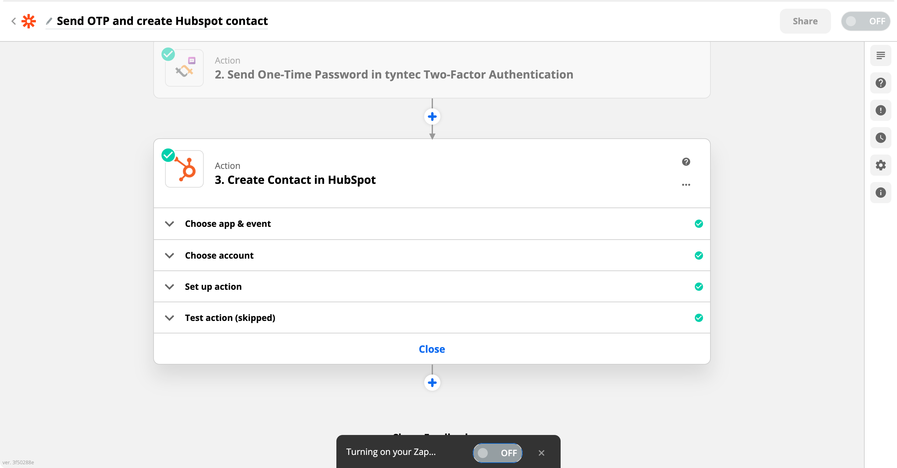Toggle the Zap ON/OFF switch in header
This screenshot has width=897, height=468.
[866, 21]
